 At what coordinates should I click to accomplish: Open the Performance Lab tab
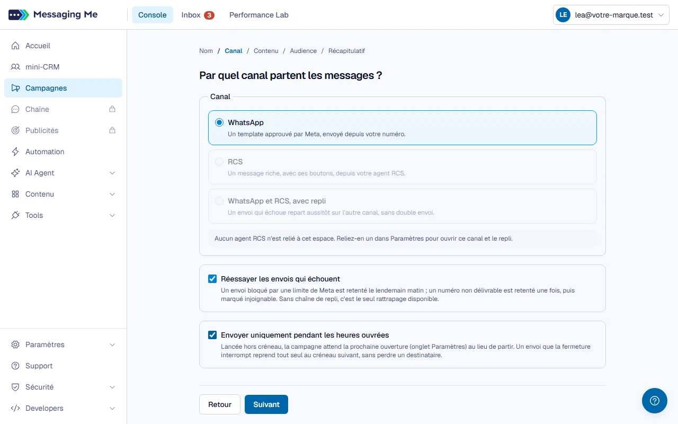[259, 15]
